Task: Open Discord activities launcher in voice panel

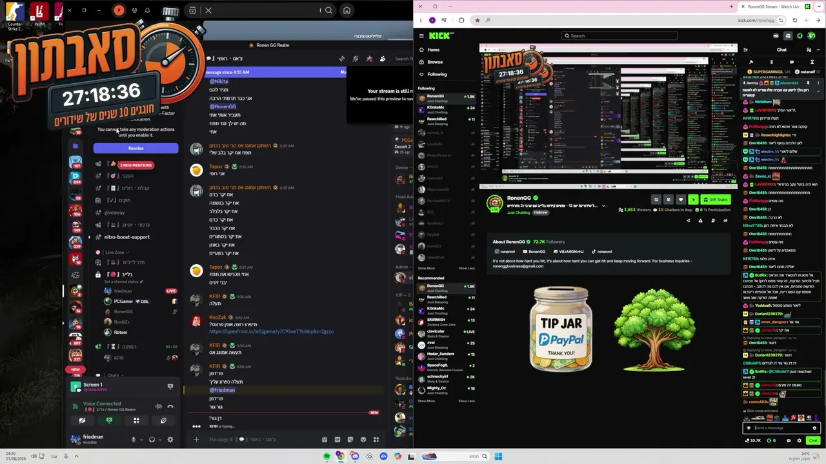Action: pyautogui.click(x=136, y=420)
